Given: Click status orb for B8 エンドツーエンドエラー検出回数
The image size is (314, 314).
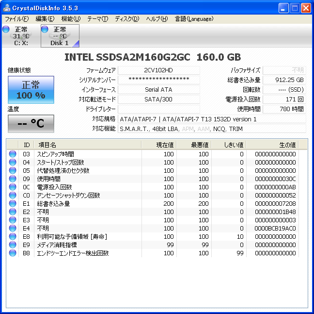Looking at the screenshot, I should click(x=13, y=253).
